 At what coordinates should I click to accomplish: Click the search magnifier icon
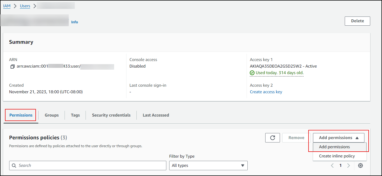pos(14,166)
